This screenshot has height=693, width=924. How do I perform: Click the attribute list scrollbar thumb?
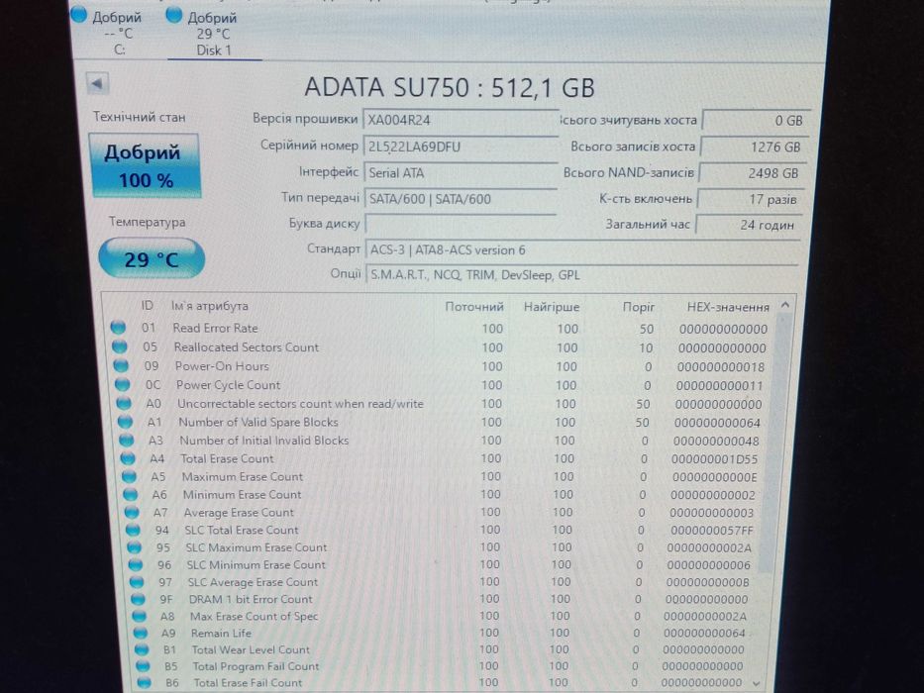773,443
